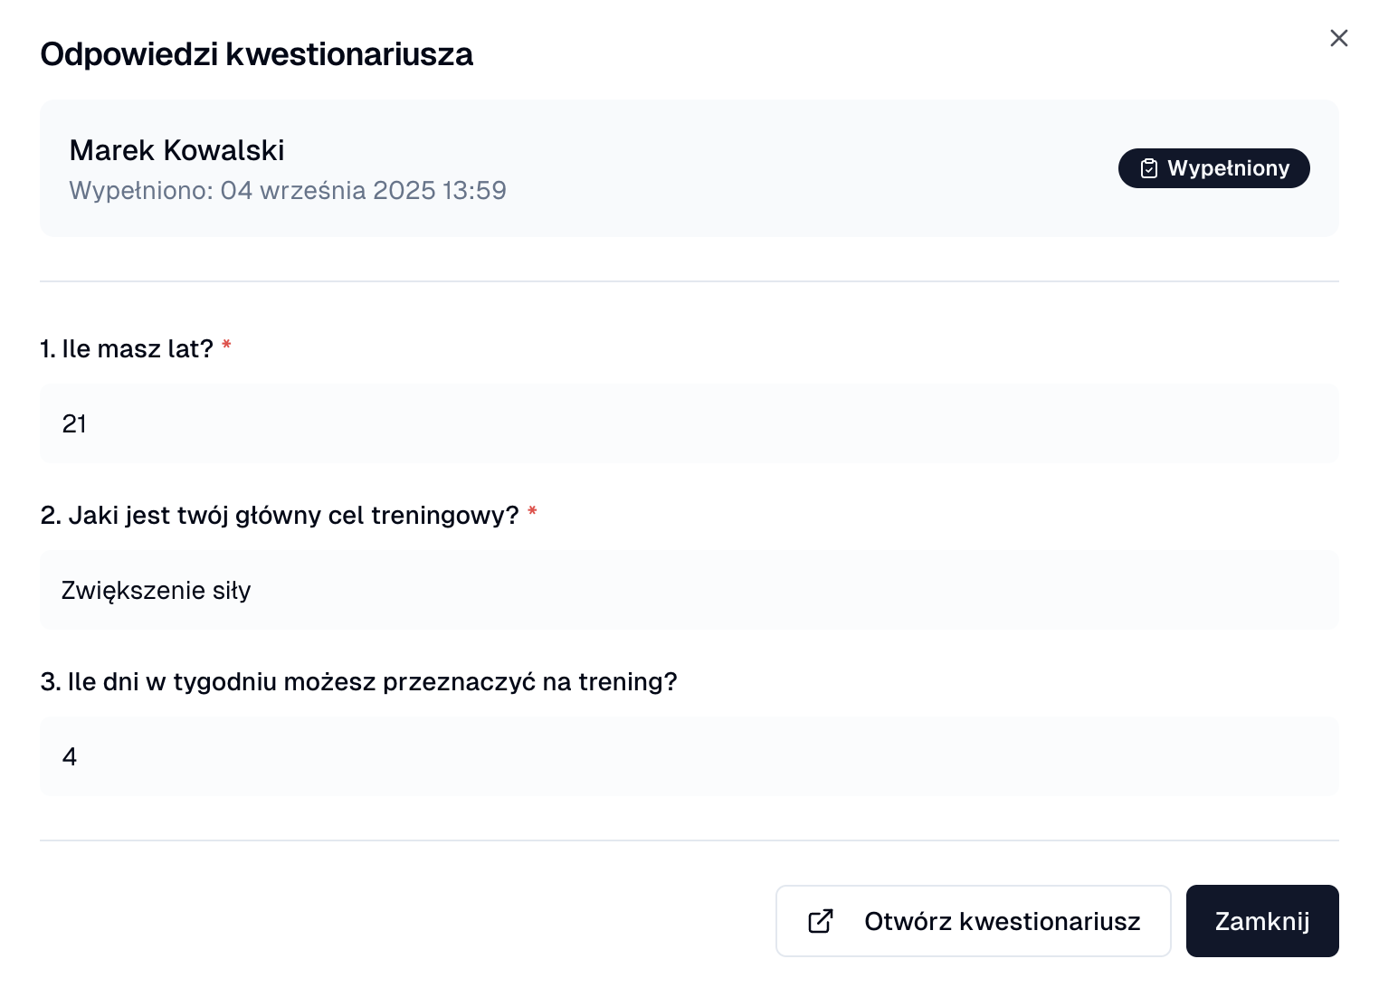Click the asterisk beside cel treningowy question
This screenshot has width=1379, height=997.
point(532,512)
